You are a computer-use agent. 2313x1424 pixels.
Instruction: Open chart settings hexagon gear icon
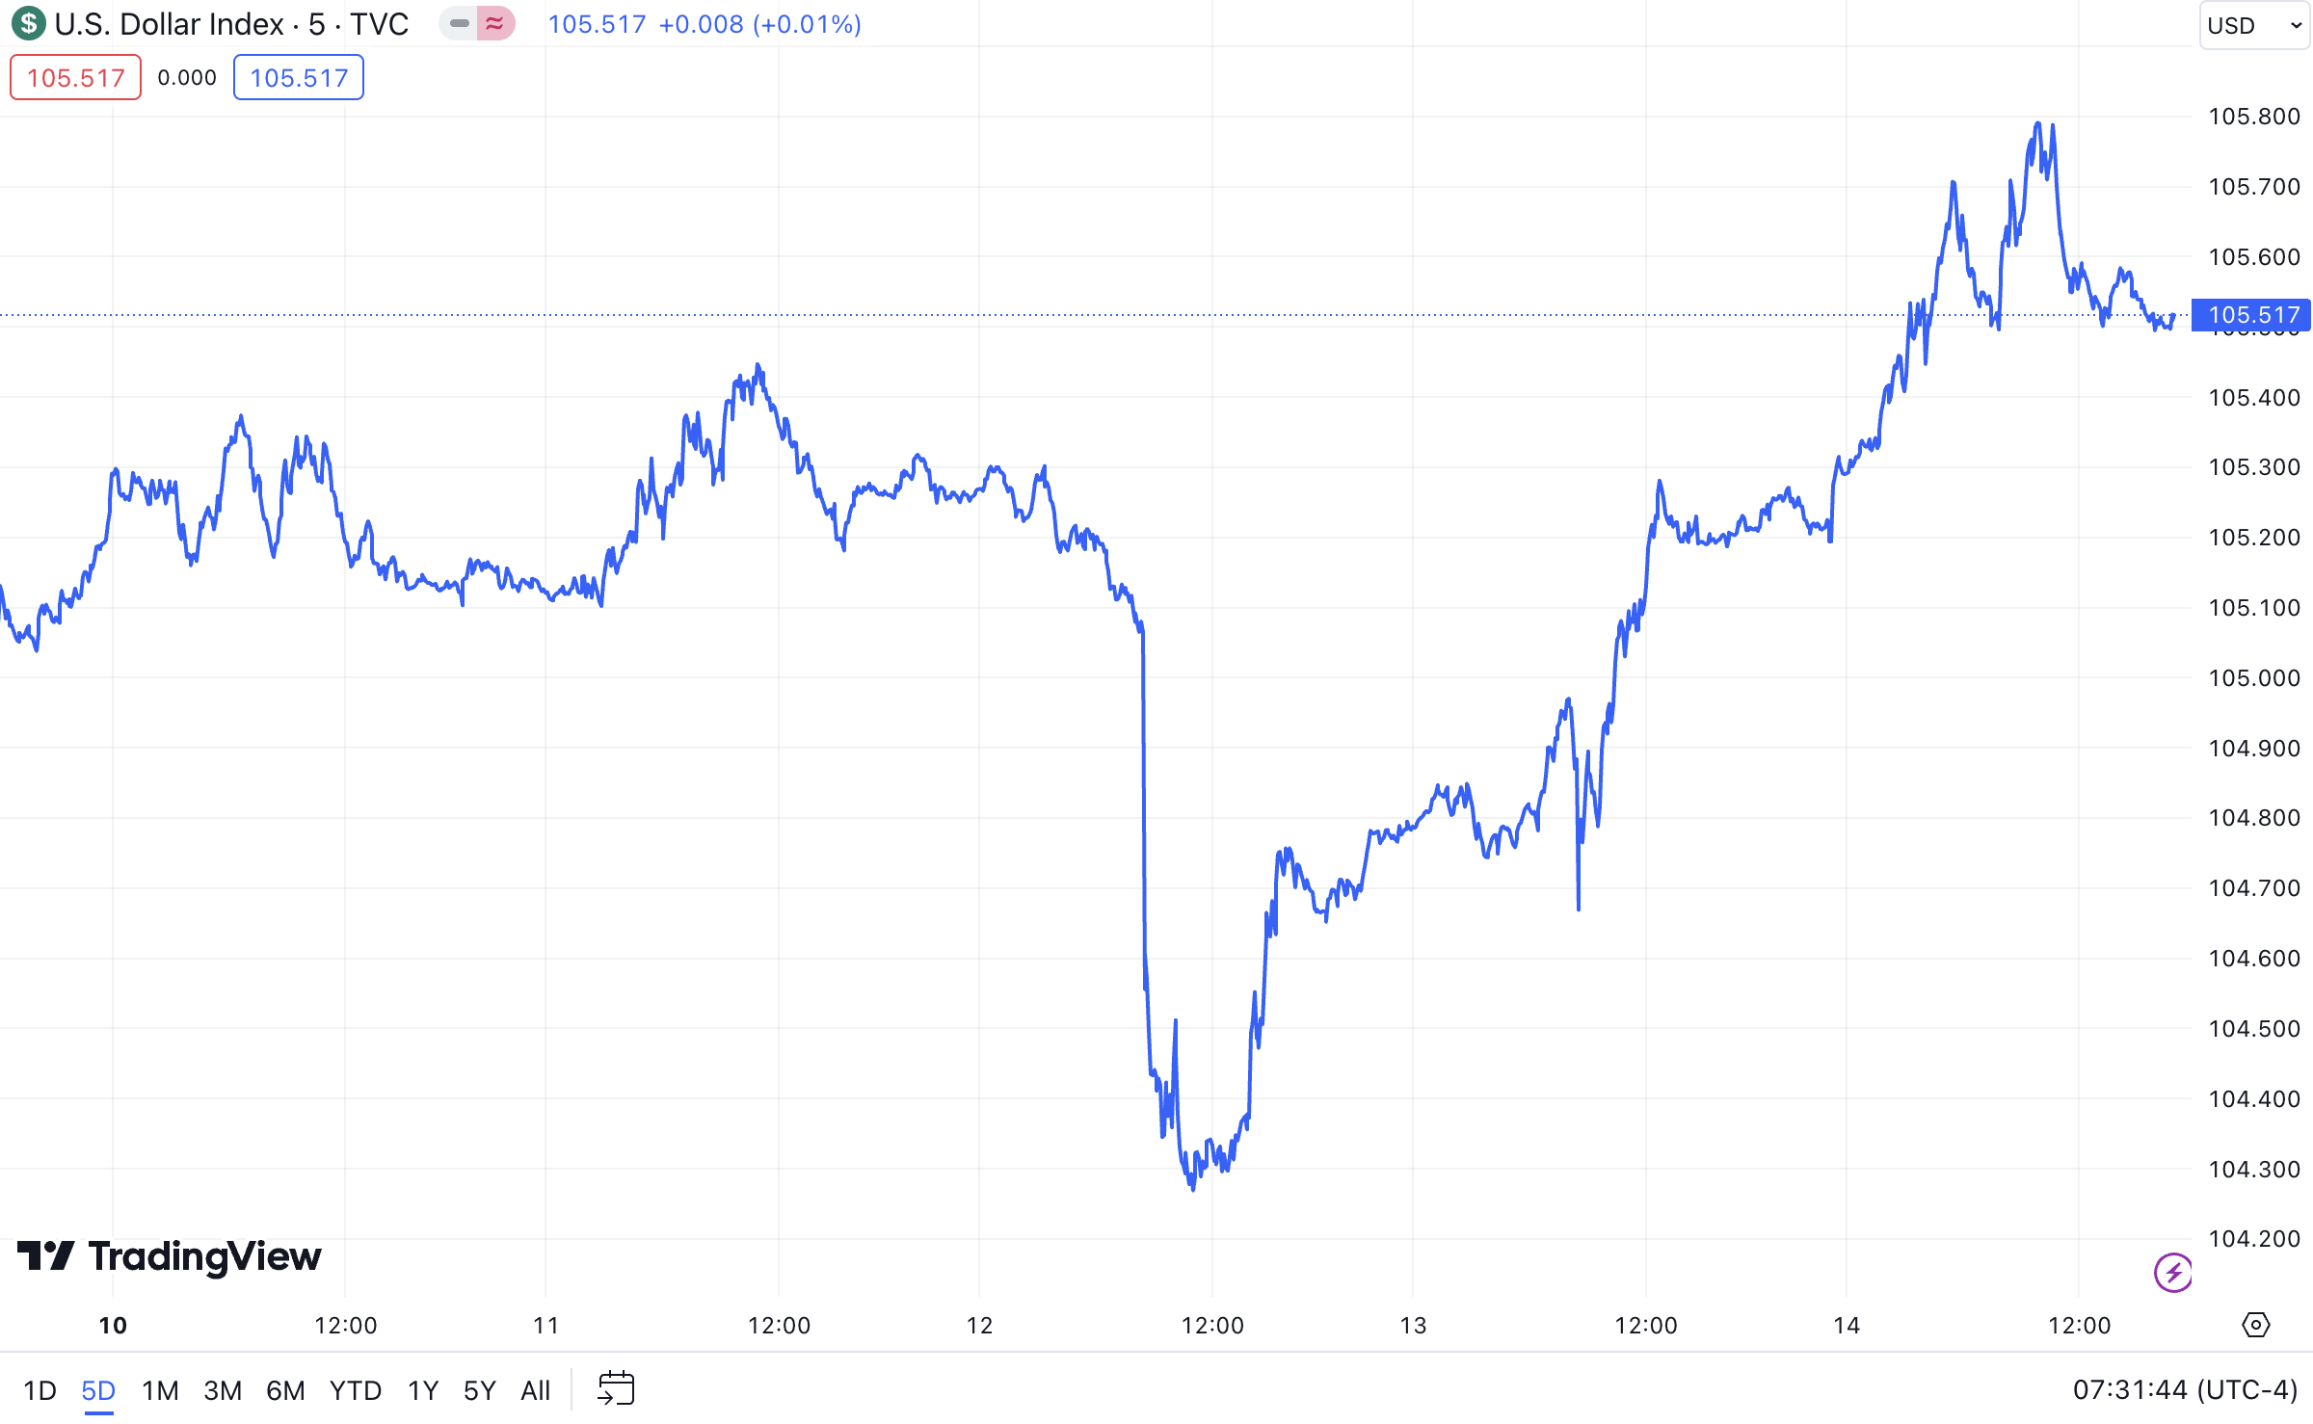click(x=2255, y=1325)
